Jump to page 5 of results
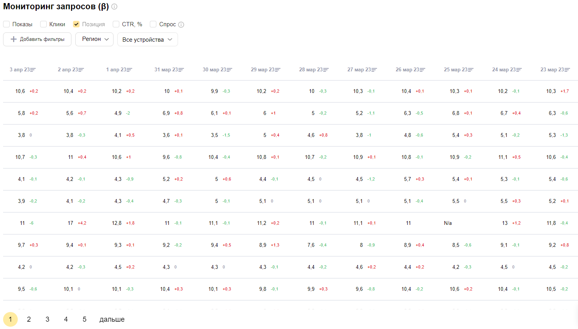Image resolution: width=578 pixels, height=329 pixels. (x=85, y=319)
